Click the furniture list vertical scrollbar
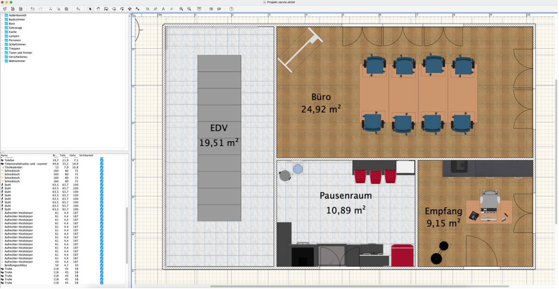 click(126, 235)
